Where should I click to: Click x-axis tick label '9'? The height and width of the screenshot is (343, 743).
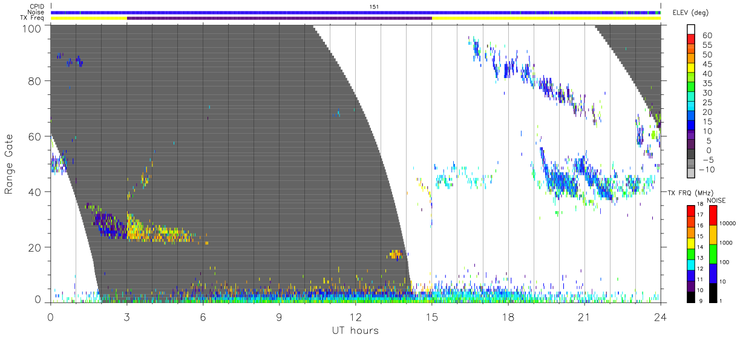coord(280,316)
